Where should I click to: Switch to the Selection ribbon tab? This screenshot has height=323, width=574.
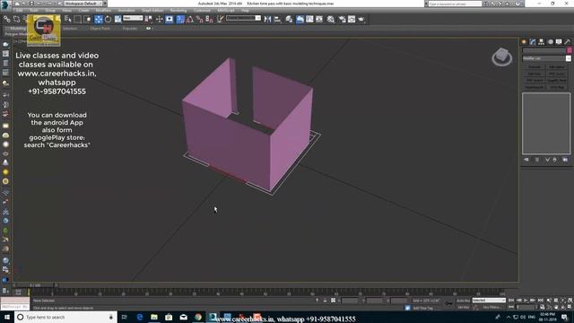(x=70, y=28)
